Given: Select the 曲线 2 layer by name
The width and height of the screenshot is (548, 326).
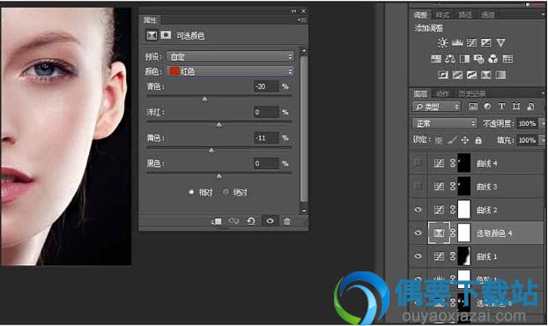Looking at the screenshot, I should (x=487, y=210).
